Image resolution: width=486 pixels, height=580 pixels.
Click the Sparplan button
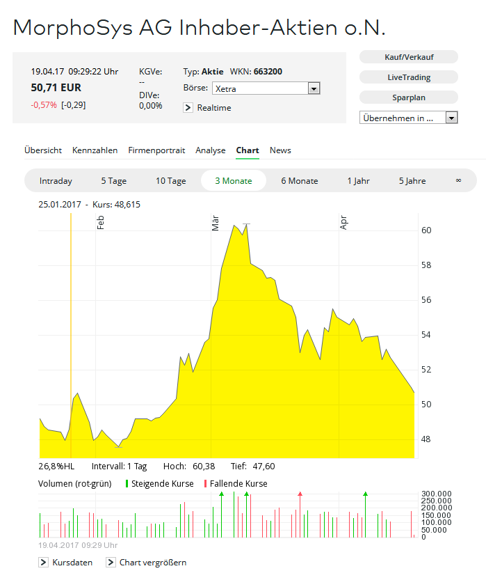pyautogui.click(x=408, y=97)
